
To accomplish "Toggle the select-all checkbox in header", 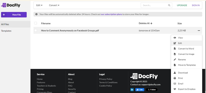I will [36, 23].
